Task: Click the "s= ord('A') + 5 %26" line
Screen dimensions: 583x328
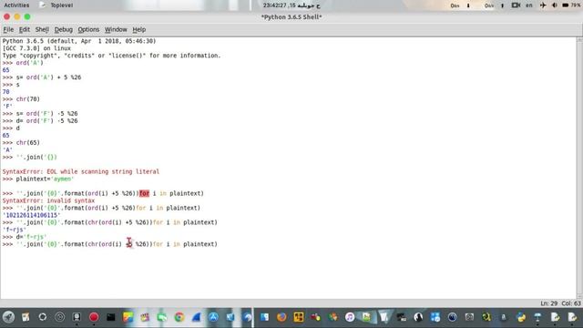Action: 42,77
